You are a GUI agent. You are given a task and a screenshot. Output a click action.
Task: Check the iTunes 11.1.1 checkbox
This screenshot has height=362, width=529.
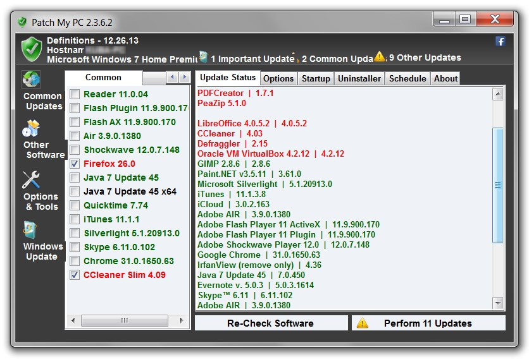click(x=75, y=219)
